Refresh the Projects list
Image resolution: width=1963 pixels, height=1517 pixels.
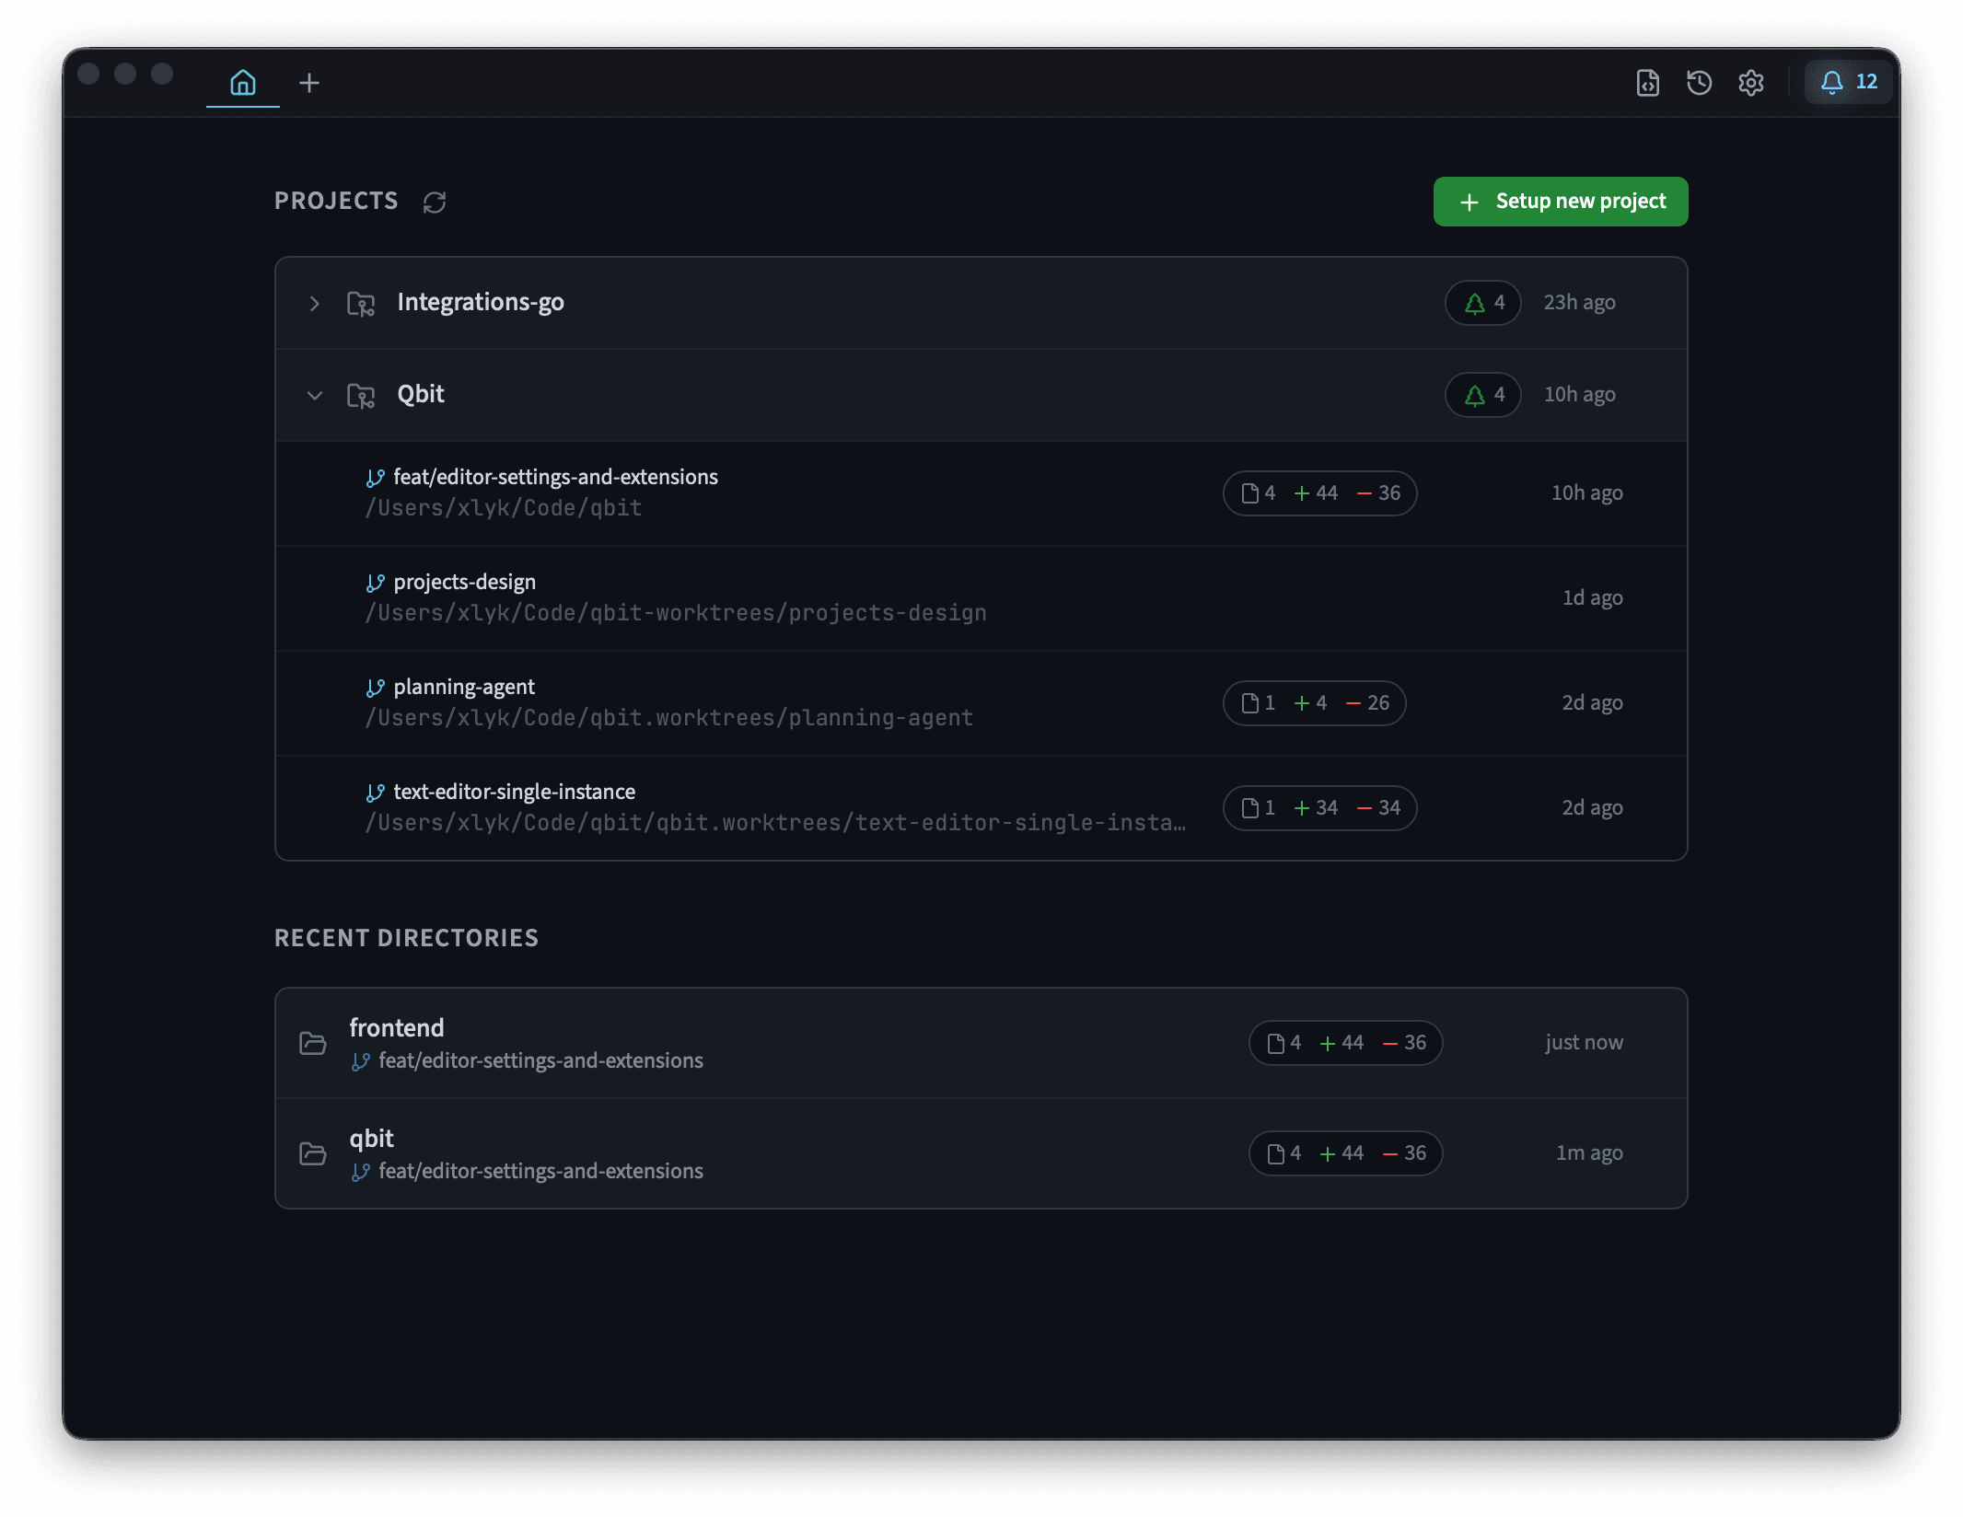(x=435, y=202)
